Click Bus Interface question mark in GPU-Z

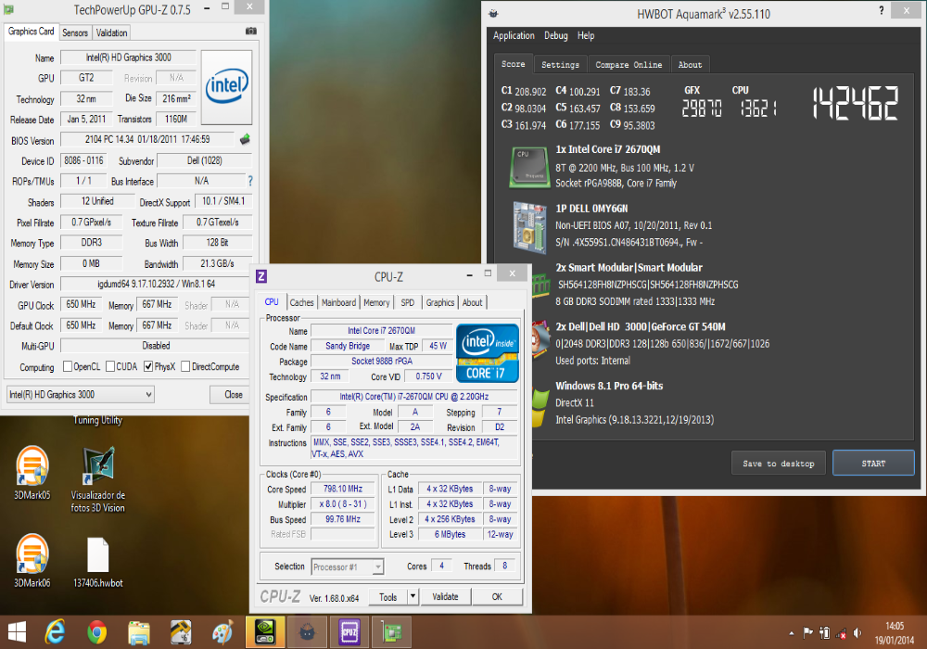pos(250,181)
